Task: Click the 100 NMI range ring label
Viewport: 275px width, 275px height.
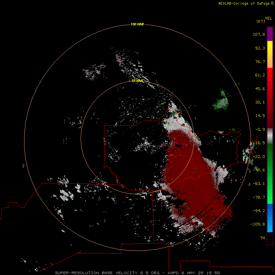Action: tap(137, 24)
